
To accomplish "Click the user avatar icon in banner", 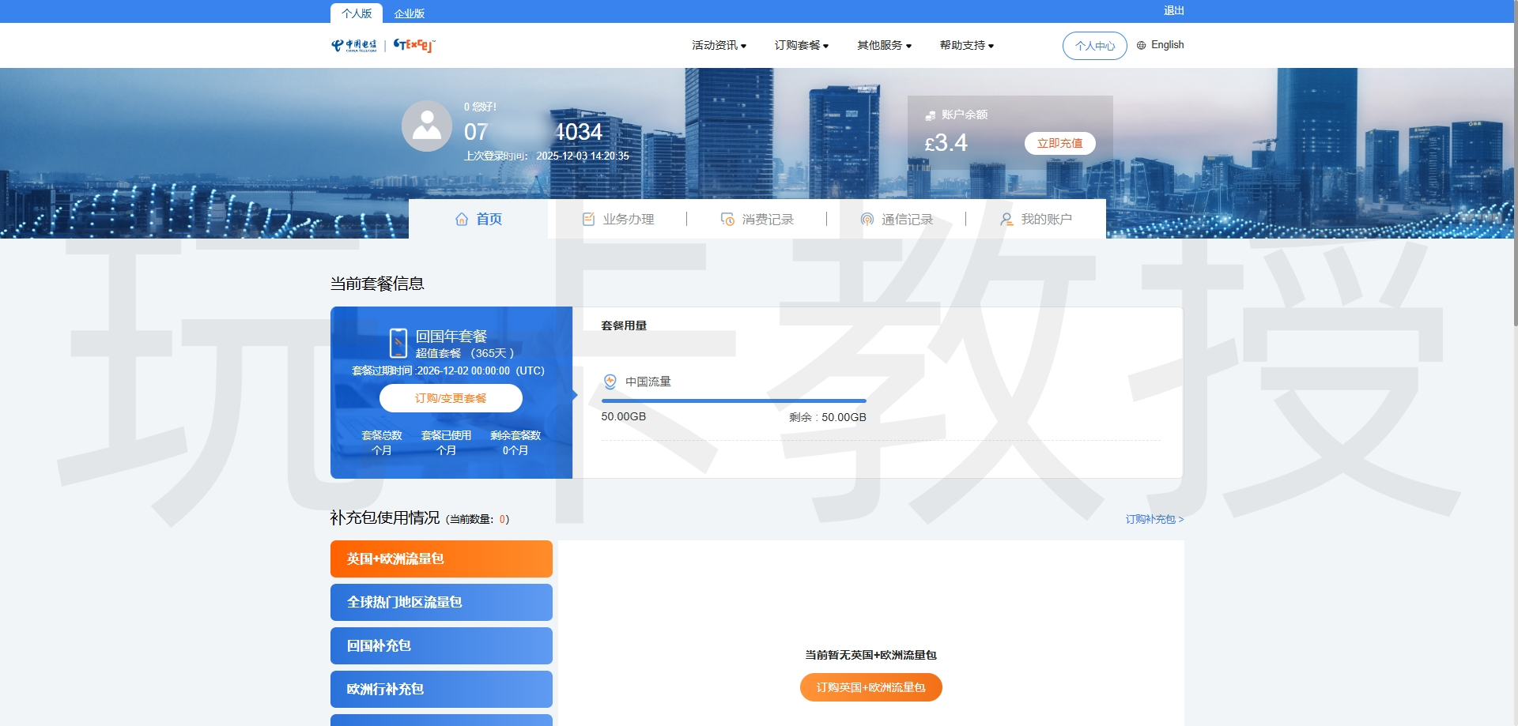I will click(x=426, y=126).
